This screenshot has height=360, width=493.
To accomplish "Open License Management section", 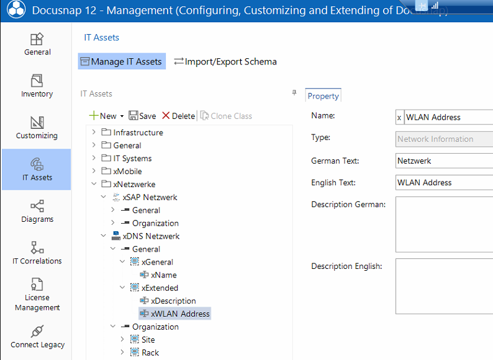I will tap(37, 294).
